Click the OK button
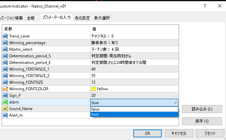Viewport: 226px width, 140px height. (148, 133)
